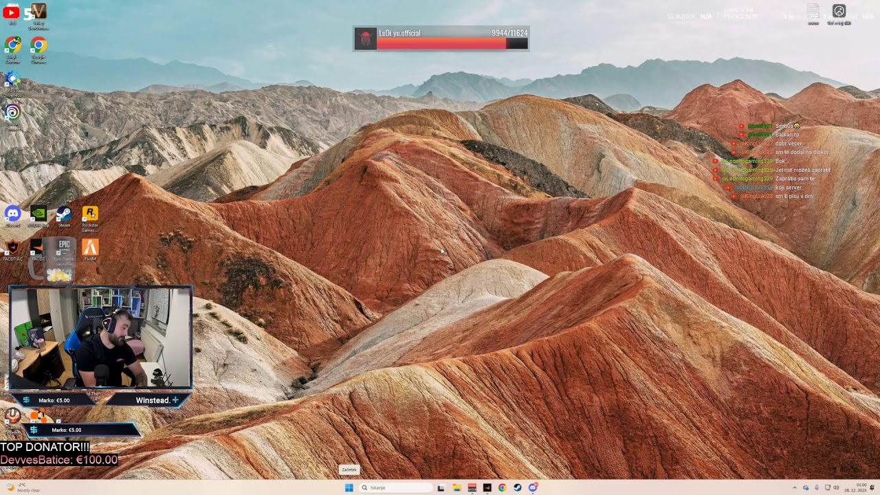Launch the NVIDIA App desktop shortcut
880x495 pixels.
click(x=38, y=217)
